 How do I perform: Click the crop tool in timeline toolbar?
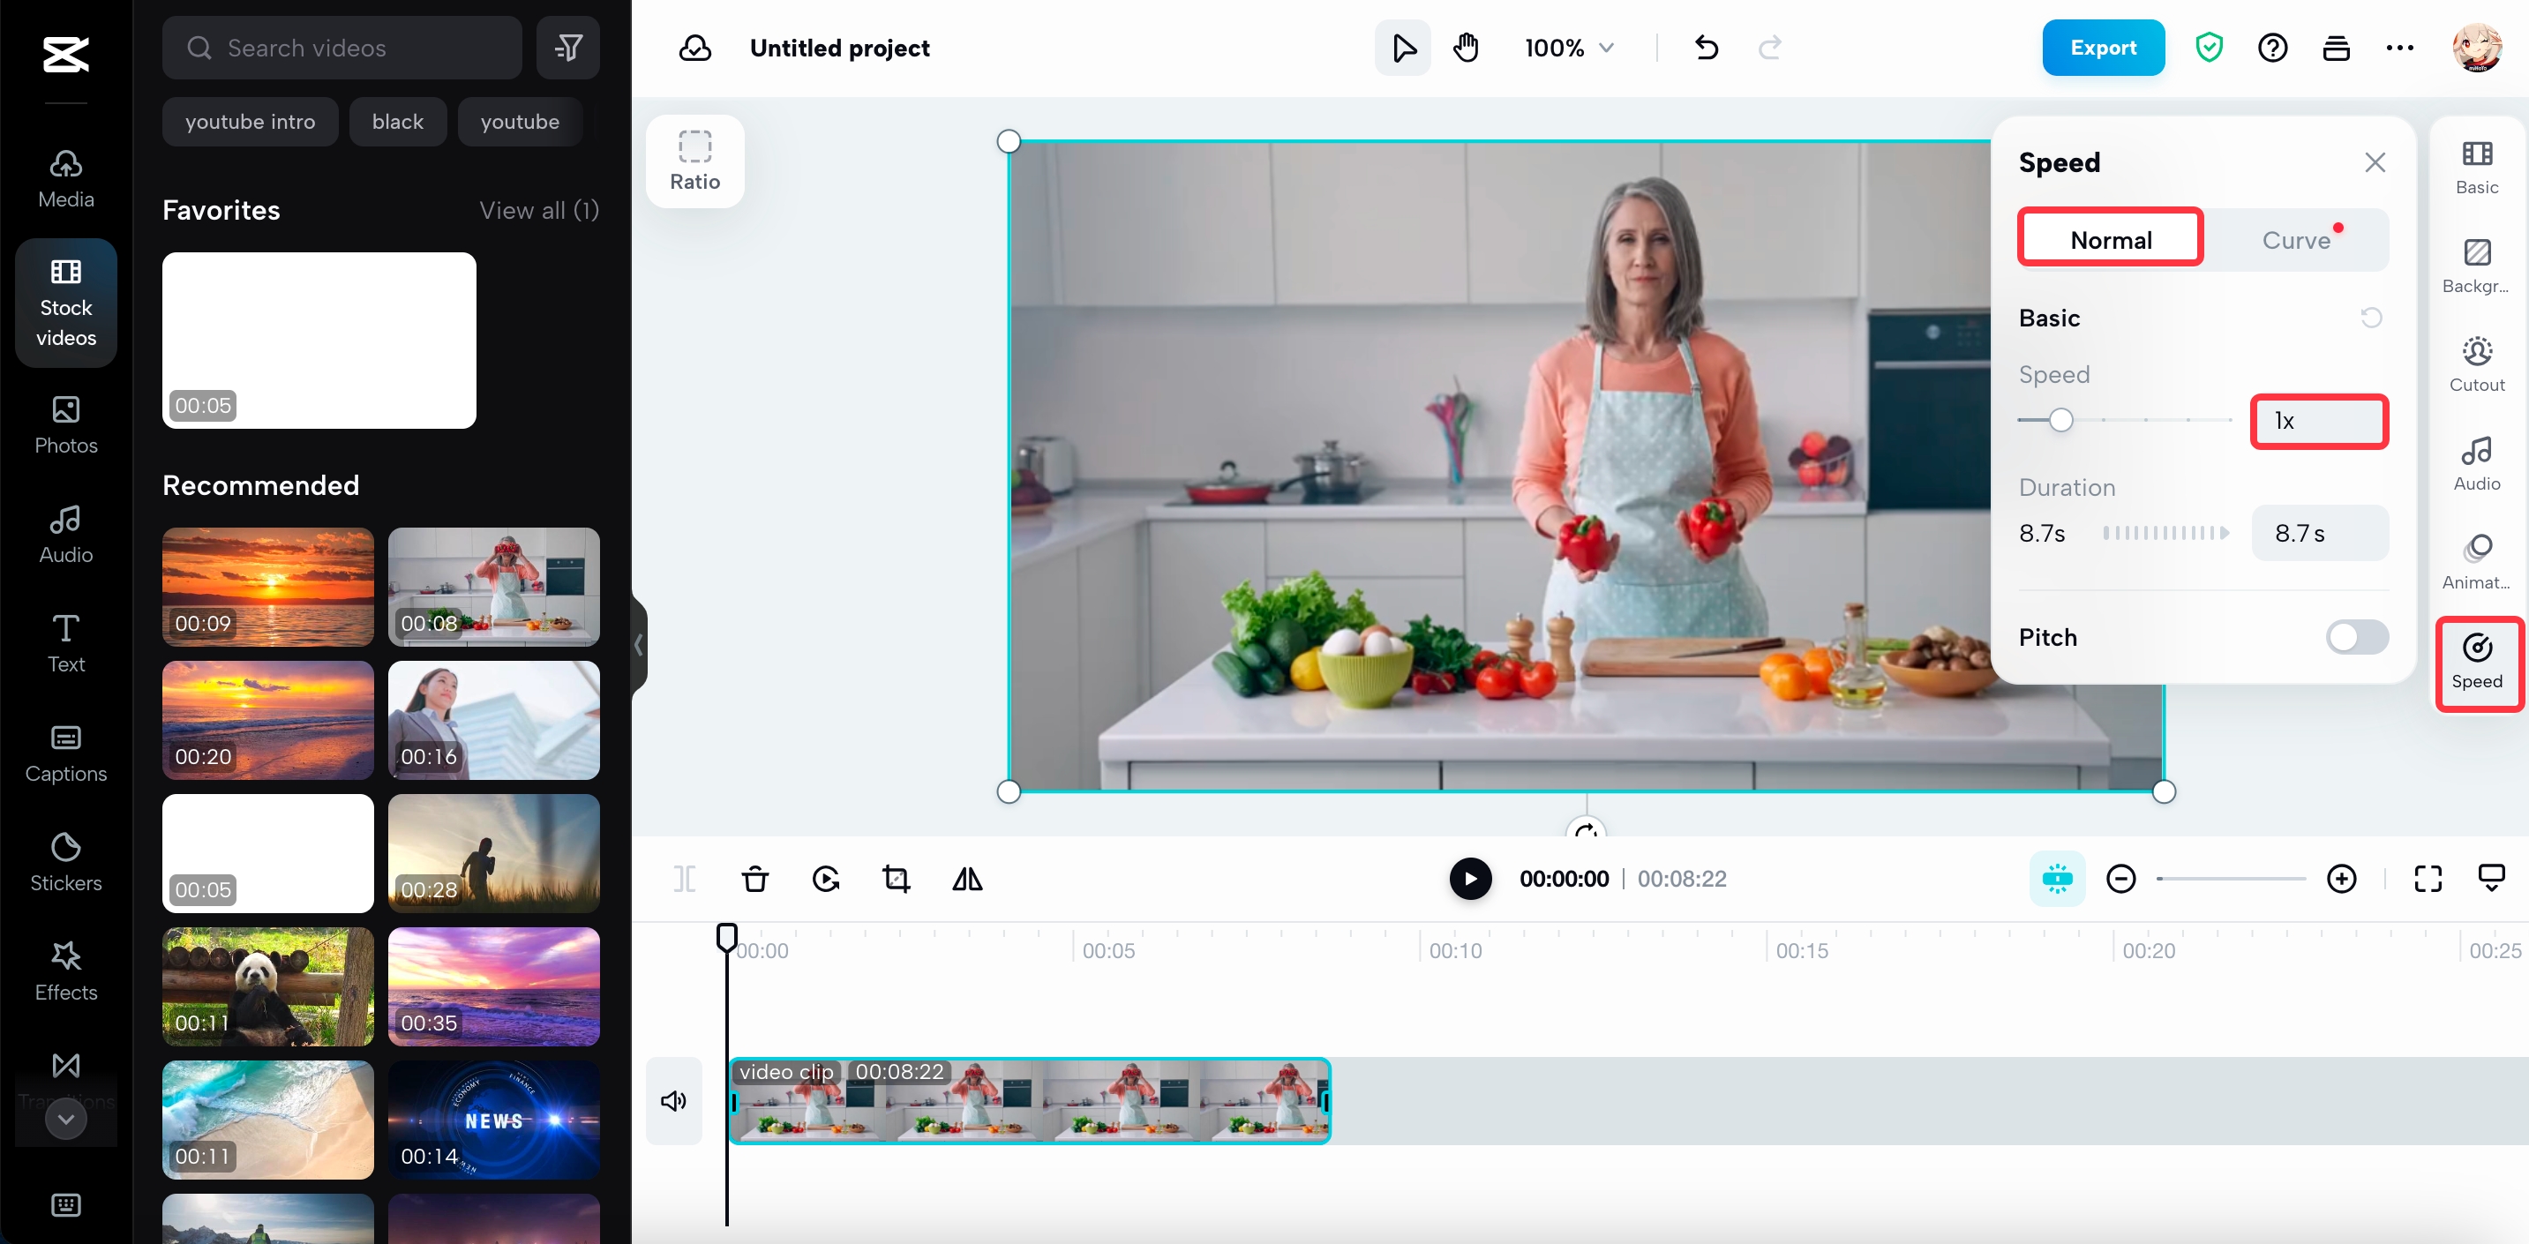pos(897,878)
